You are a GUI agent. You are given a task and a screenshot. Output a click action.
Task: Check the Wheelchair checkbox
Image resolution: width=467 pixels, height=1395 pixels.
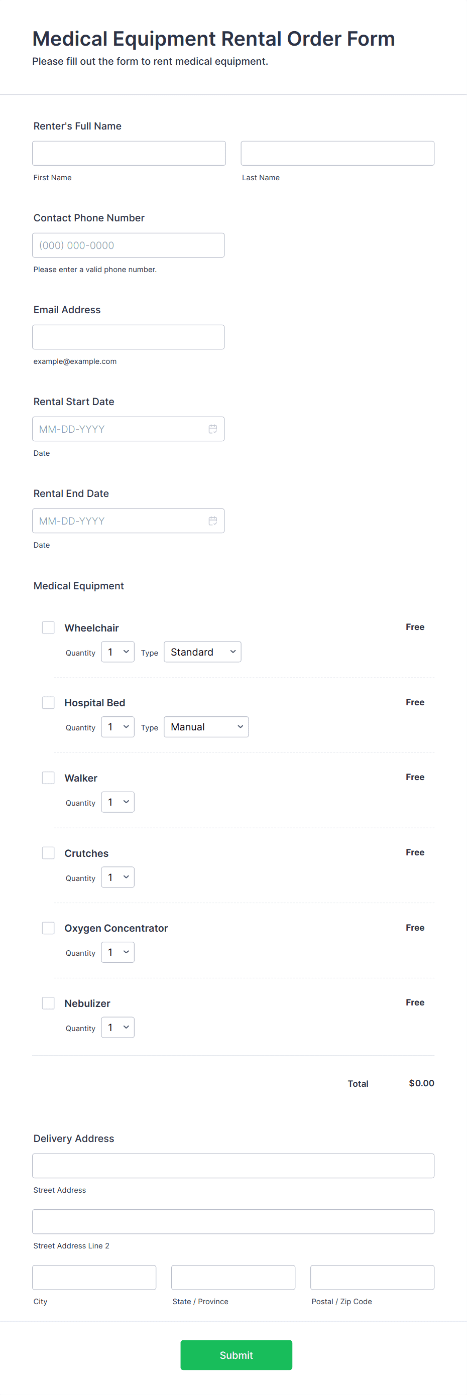pyautogui.click(x=48, y=627)
